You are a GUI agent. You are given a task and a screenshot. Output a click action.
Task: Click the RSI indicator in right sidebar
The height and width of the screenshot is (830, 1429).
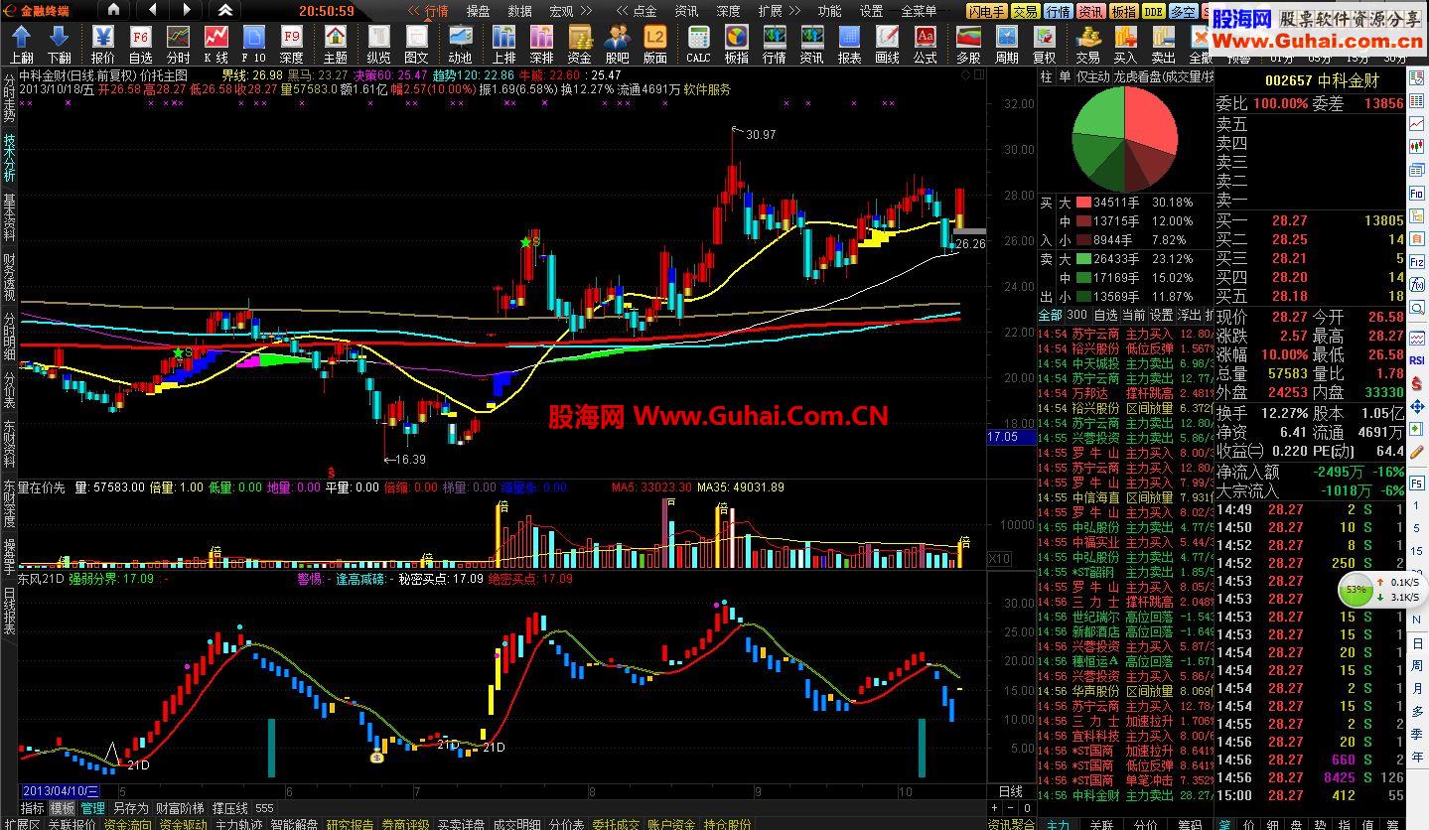click(x=1417, y=360)
